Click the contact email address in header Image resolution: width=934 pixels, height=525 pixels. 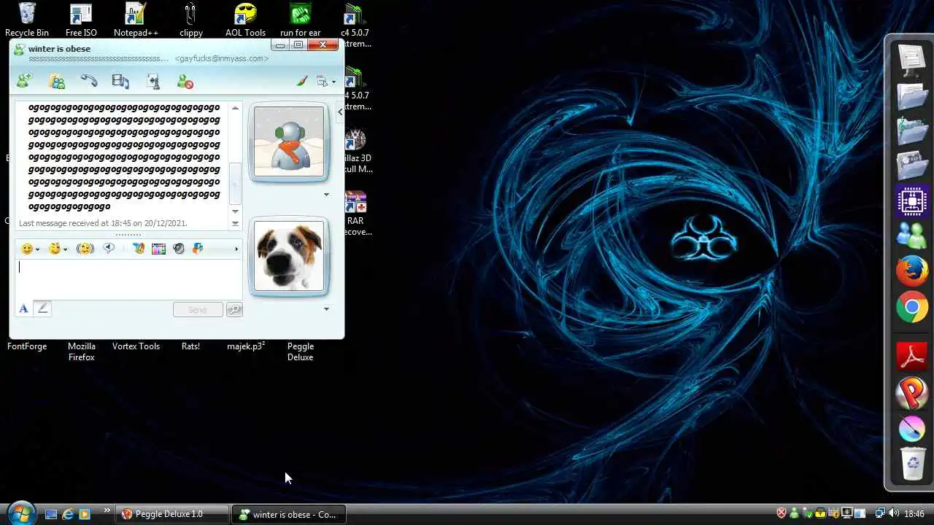(222, 58)
